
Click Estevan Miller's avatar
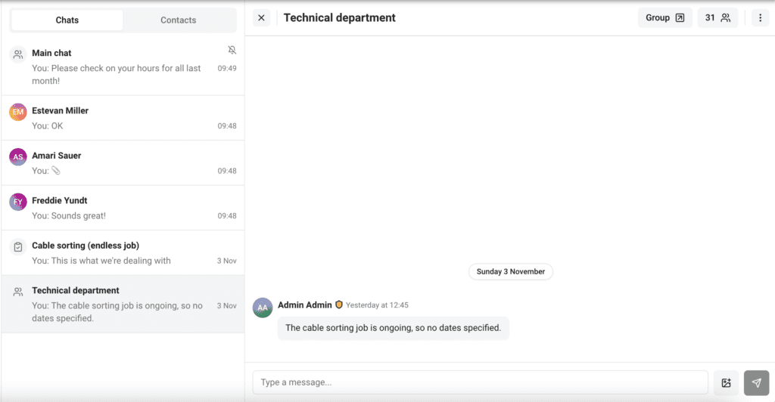[x=18, y=112]
